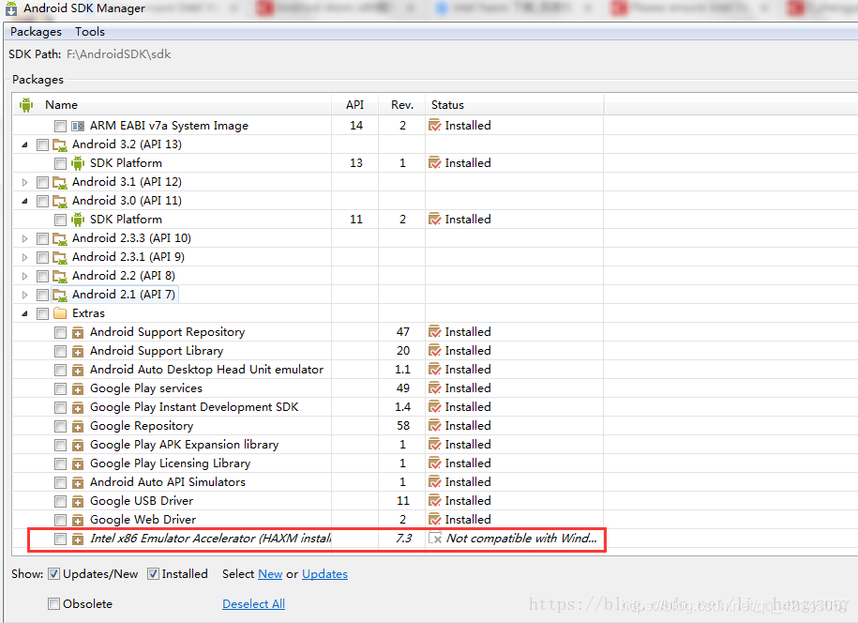858x623 pixels.
Task: Enable the Obsolete filter checkbox
Action: [x=54, y=604]
